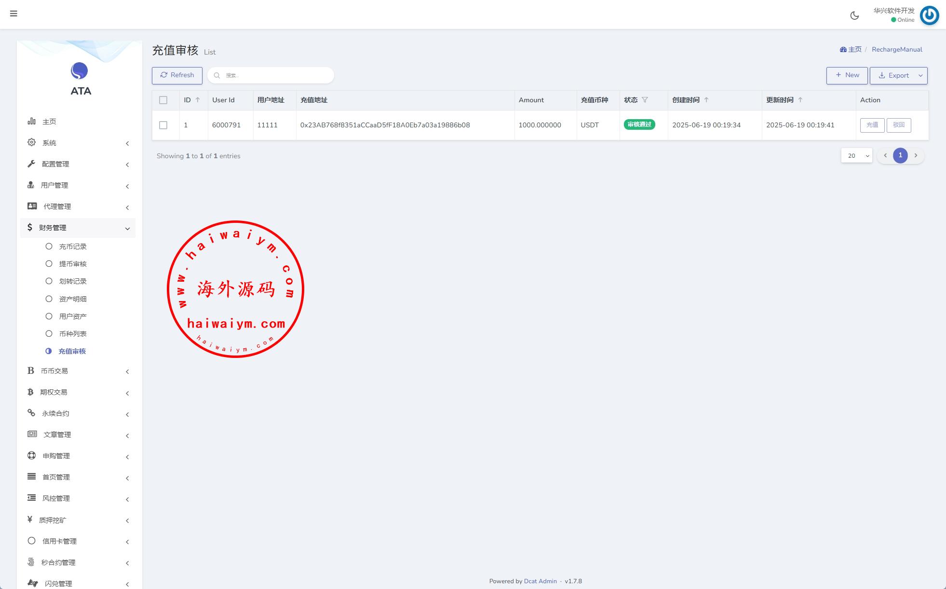Sort 创建时间 column with arrow icon
Image resolution: width=946 pixels, height=589 pixels.
(706, 100)
